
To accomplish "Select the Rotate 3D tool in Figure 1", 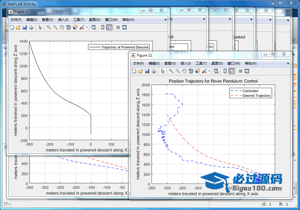I will (x=68, y=27).
